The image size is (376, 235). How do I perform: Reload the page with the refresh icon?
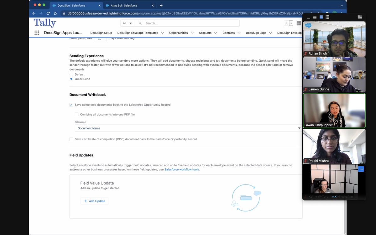[48, 13]
